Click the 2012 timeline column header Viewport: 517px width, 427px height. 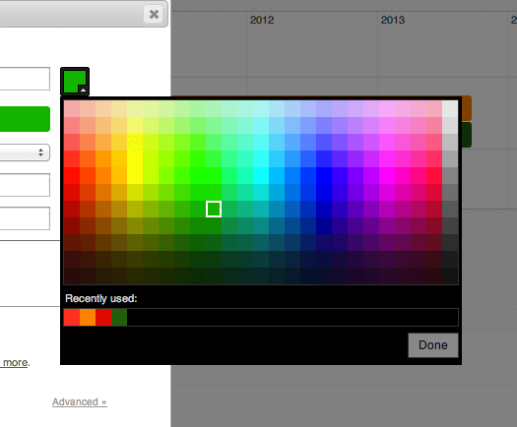click(x=262, y=20)
